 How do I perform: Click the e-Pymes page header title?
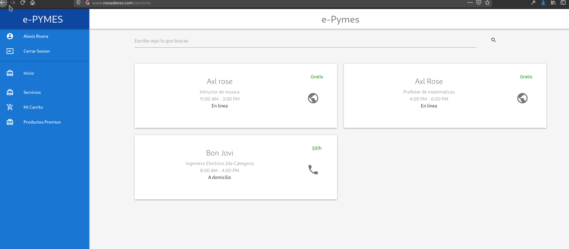(340, 20)
